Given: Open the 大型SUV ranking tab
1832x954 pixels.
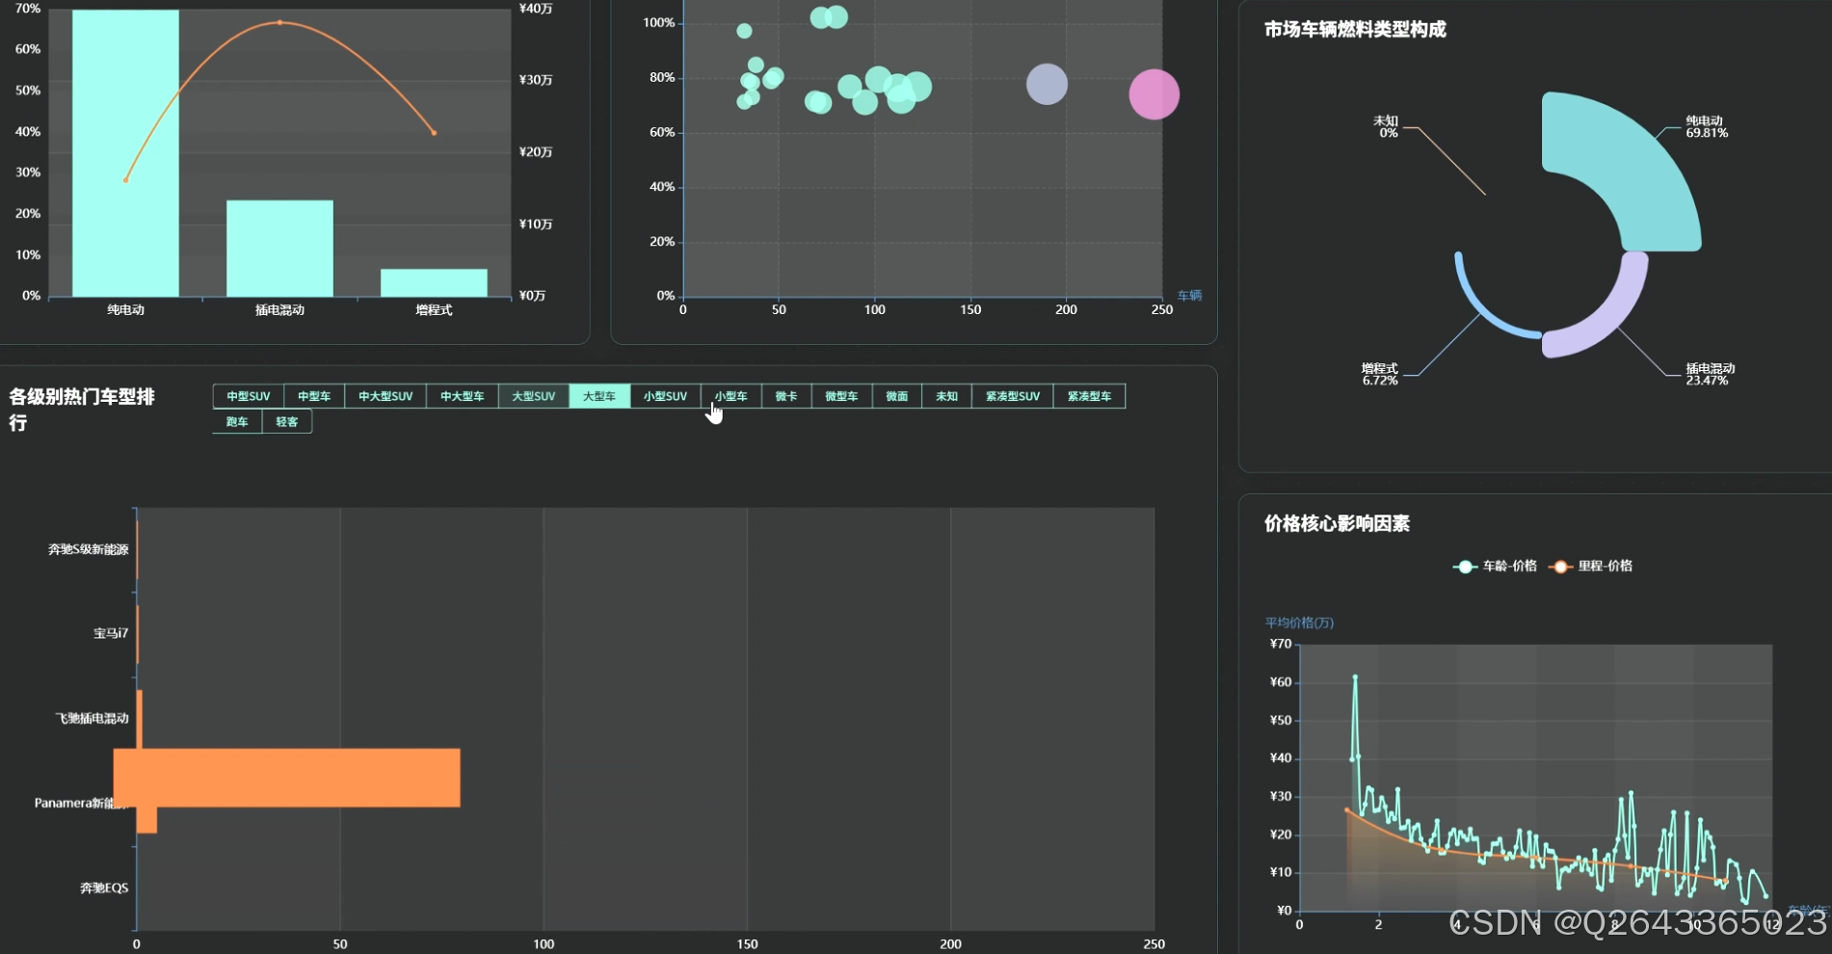Looking at the screenshot, I should coord(534,396).
